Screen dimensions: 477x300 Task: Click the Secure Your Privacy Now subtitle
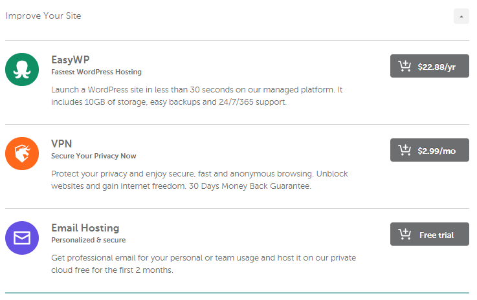point(94,156)
